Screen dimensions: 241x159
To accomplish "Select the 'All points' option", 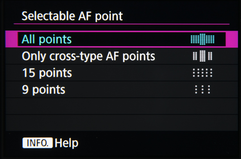I will coord(47,39).
